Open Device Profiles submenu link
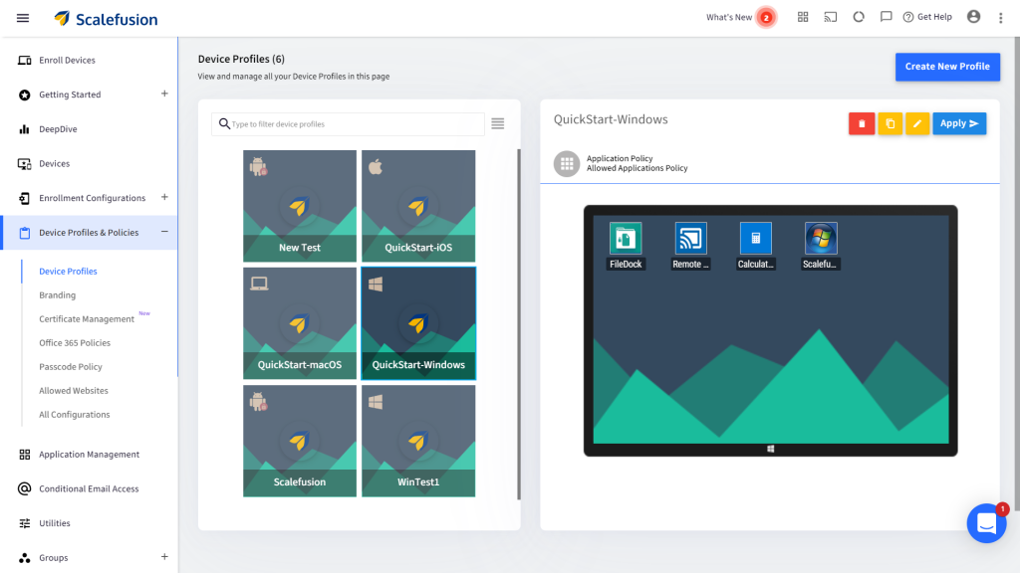Image resolution: width=1020 pixels, height=573 pixels. click(68, 272)
